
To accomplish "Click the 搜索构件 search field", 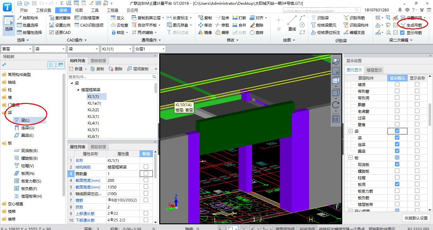I will pos(112,77).
